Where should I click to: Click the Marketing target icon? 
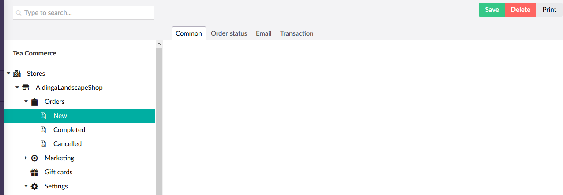coord(34,158)
